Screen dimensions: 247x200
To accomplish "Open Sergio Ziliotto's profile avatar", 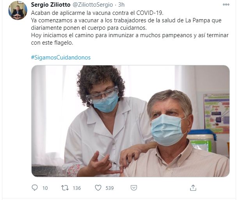I will coord(18,11).
